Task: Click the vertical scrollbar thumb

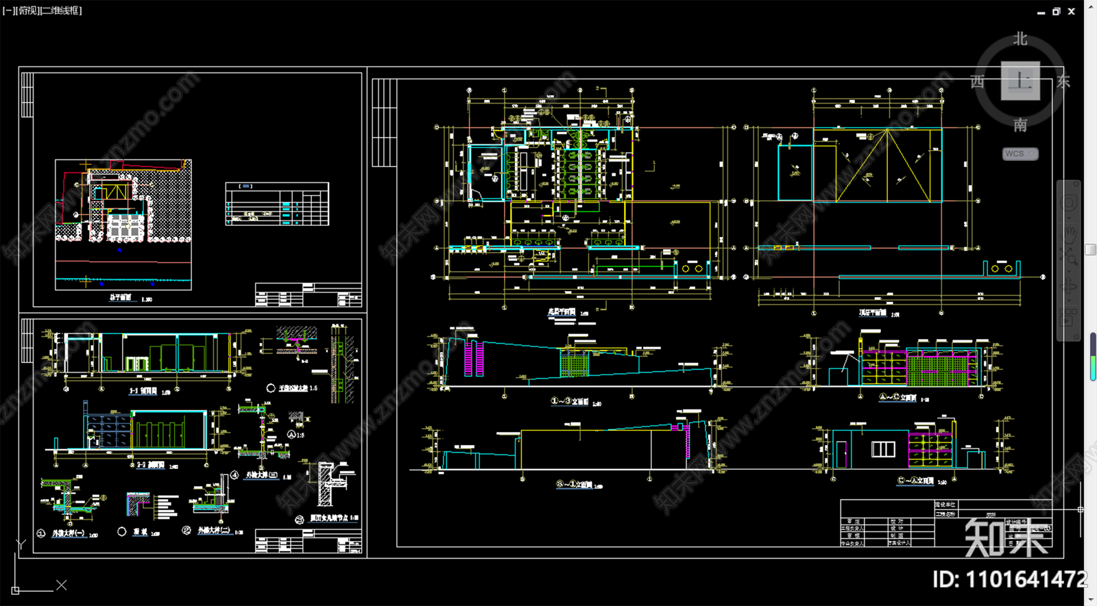Action: tap(1091, 250)
